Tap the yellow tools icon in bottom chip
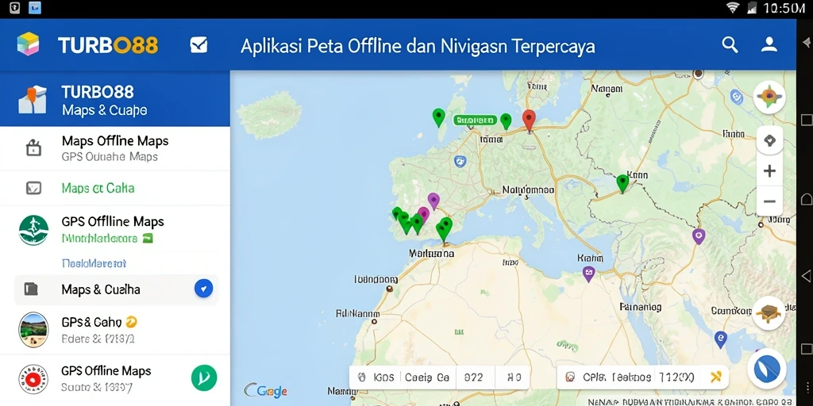The height and width of the screenshot is (406, 813). click(x=715, y=377)
